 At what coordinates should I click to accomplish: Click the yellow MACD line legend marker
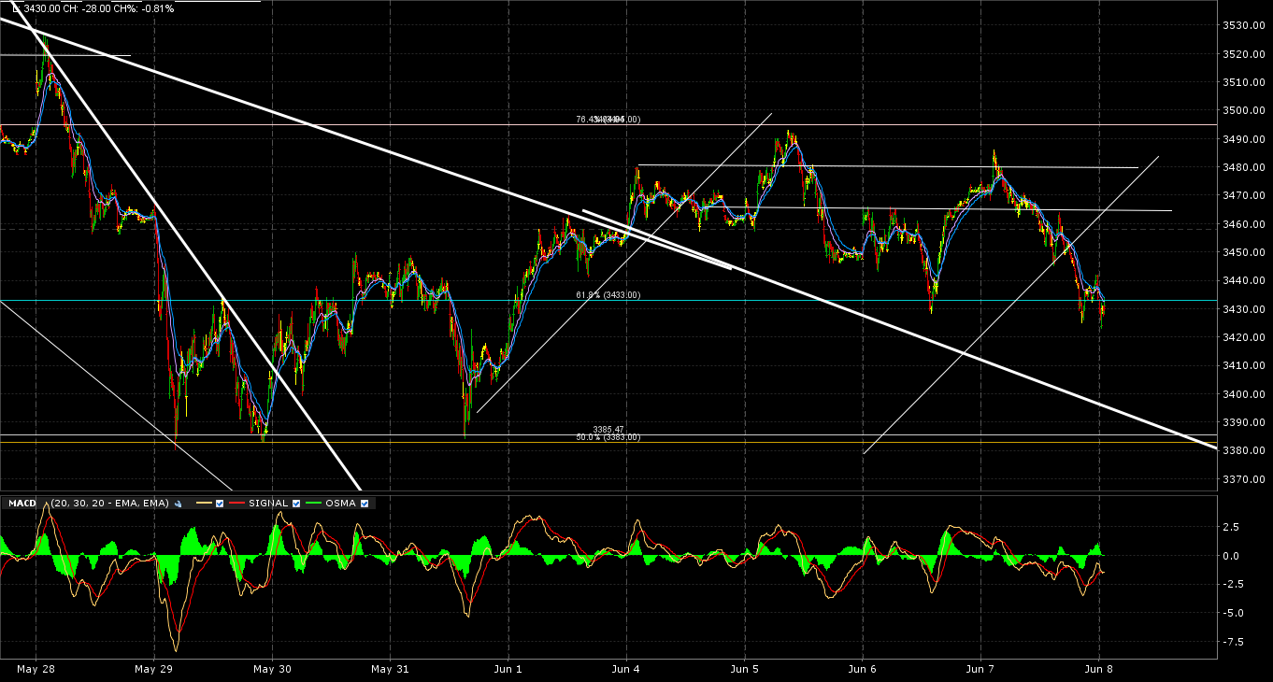click(204, 504)
